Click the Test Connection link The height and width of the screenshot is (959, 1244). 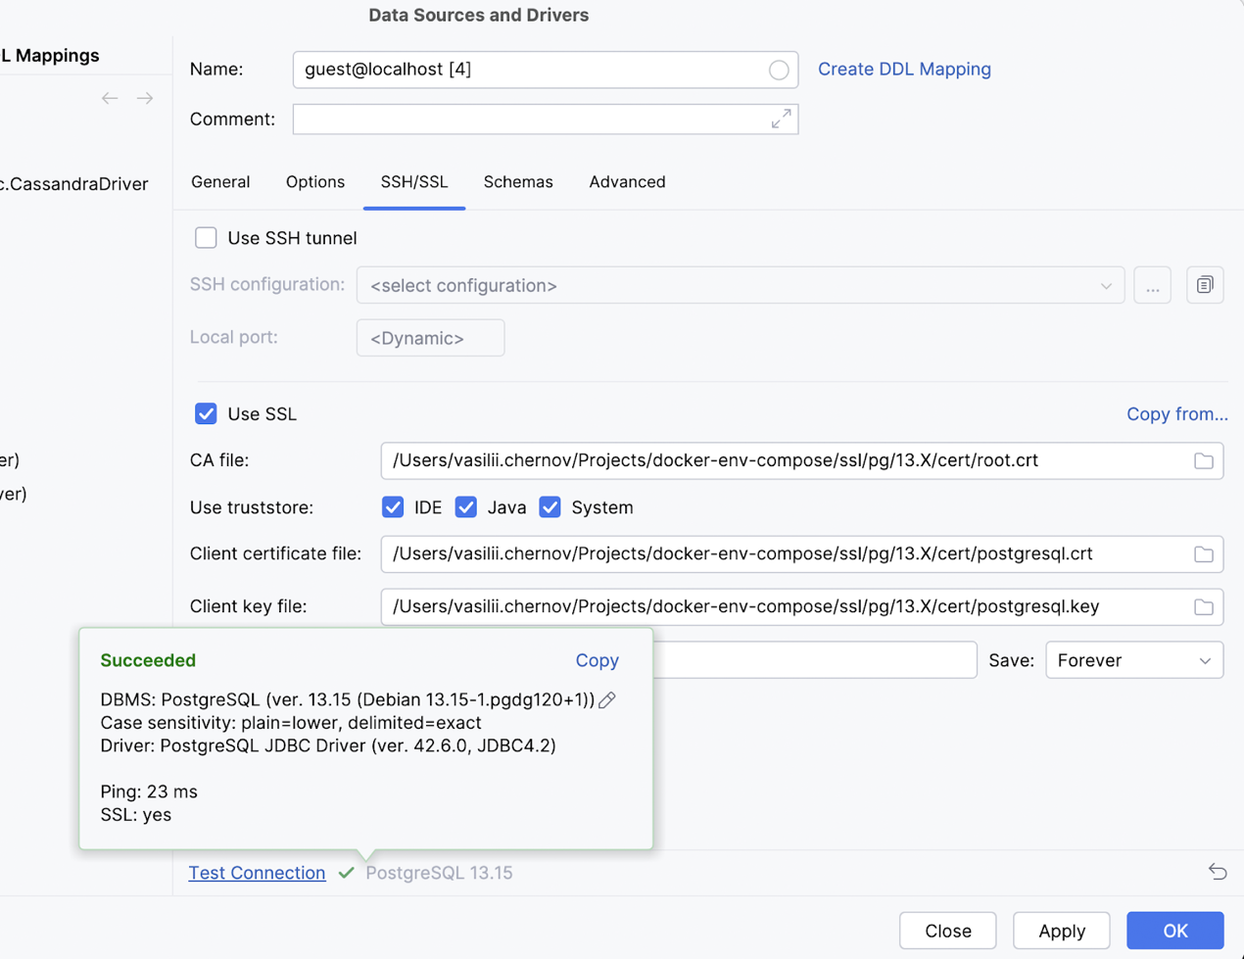(257, 873)
